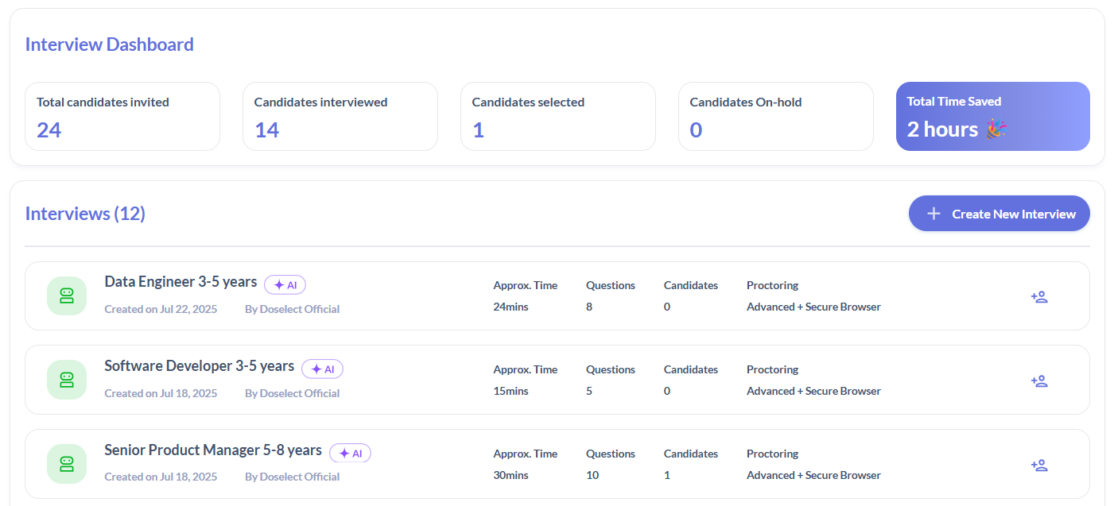
Task: Select the Total Time Saved card
Action: pos(993,116)
